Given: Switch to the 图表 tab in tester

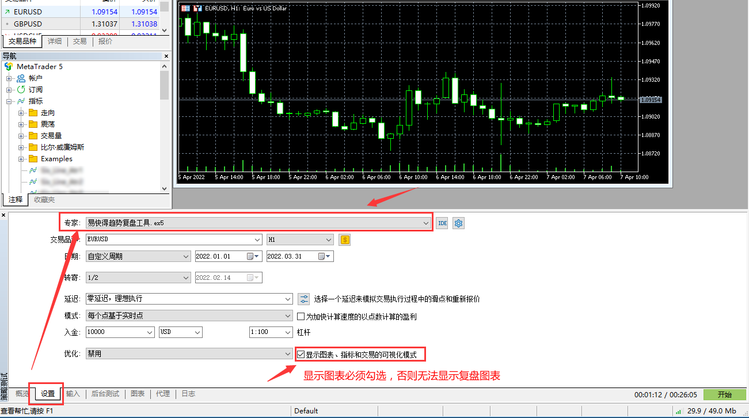Looking at the screenshot, I should (x=138, y=394).
